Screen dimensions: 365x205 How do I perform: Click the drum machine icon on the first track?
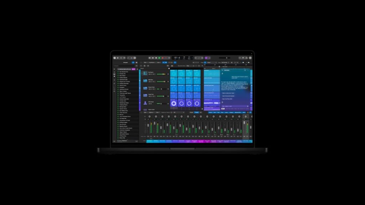pyautogui.click(x=145, y=73)
